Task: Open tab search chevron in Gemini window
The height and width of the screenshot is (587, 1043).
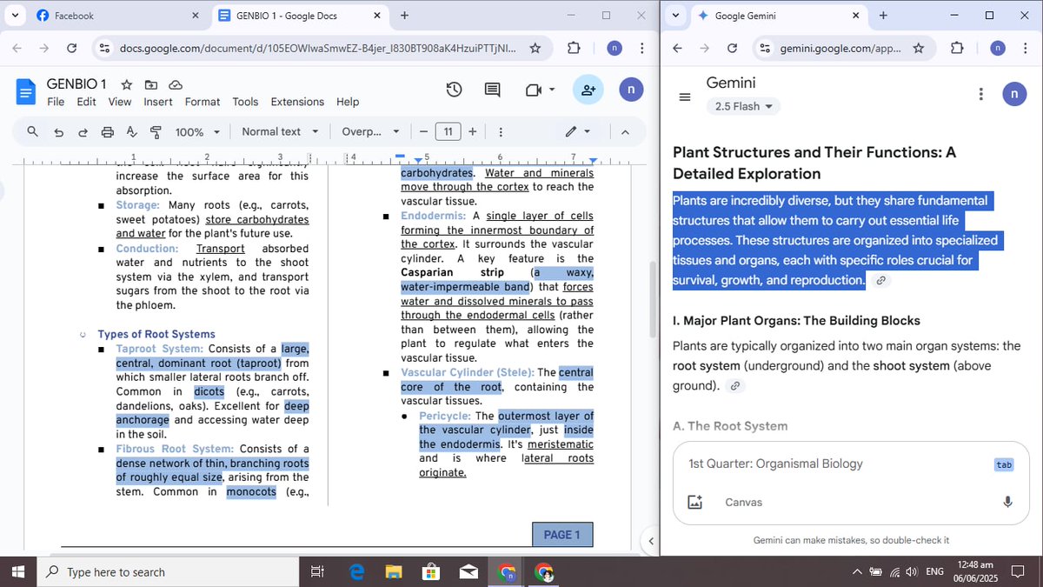Action: point(676,16)
